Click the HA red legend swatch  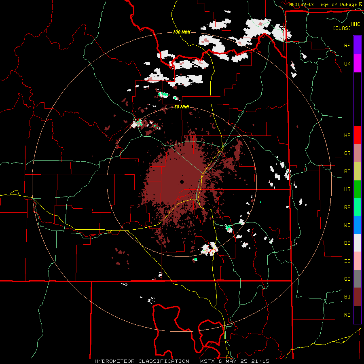tap(357, 135)
